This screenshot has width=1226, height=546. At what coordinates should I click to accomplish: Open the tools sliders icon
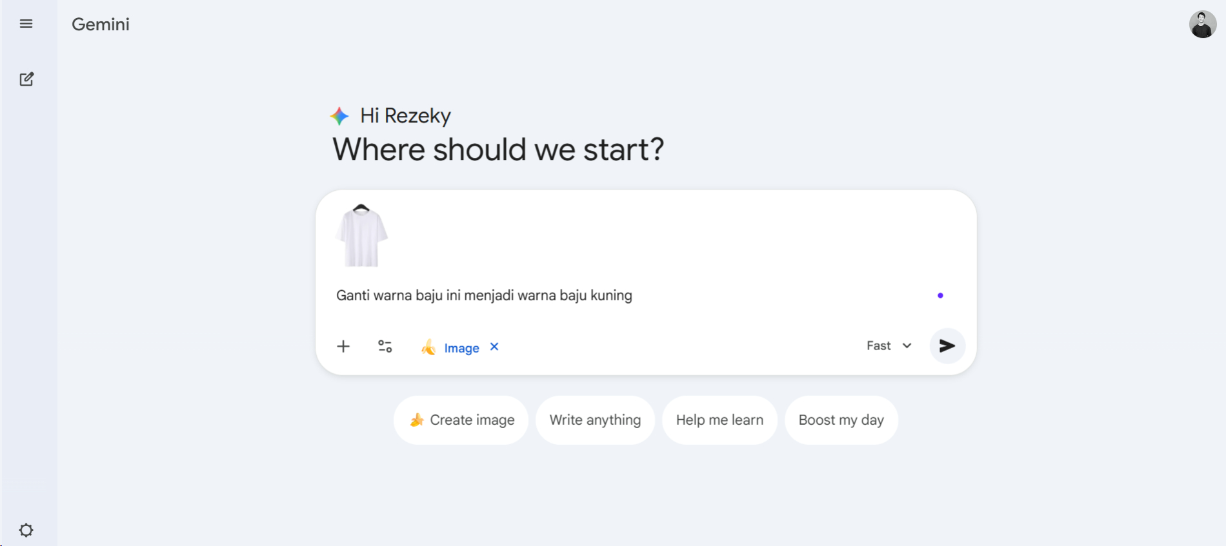pyautogui.click(x=385, y=346)
